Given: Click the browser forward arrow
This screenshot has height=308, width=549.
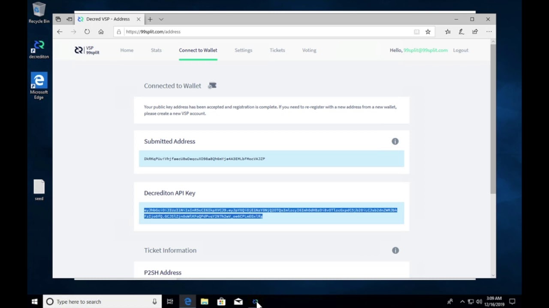Looking at the screenshot, I should pyautogui.click(x=73, y=32).
